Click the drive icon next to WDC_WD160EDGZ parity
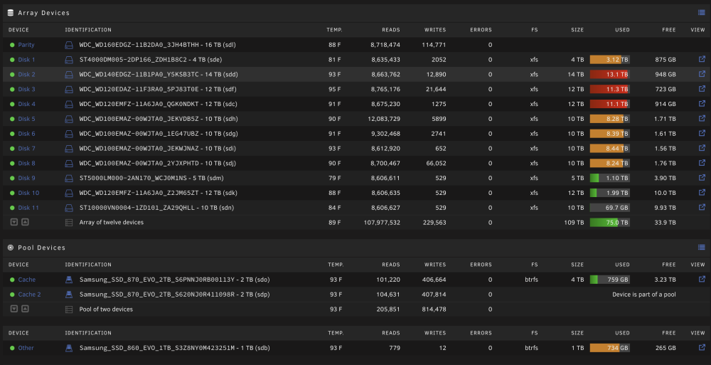 point(69,45)
